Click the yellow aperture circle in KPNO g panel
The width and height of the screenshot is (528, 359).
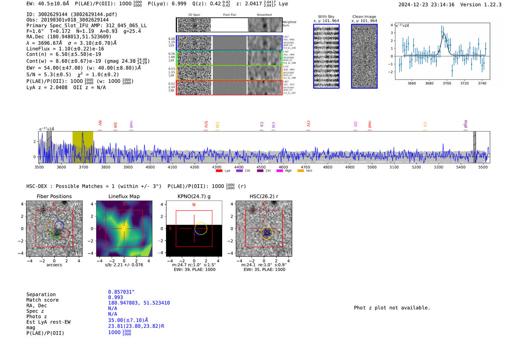pos(201,228)
